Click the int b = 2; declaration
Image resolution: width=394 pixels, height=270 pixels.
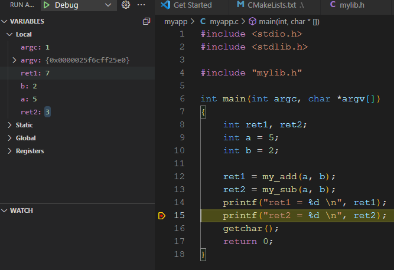click(x=251, y=151)
